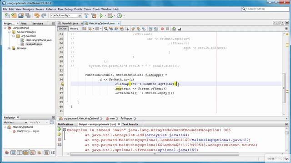
Task: Toggle Show Static Members filter in Navigator
Action: tap(20, 153)
